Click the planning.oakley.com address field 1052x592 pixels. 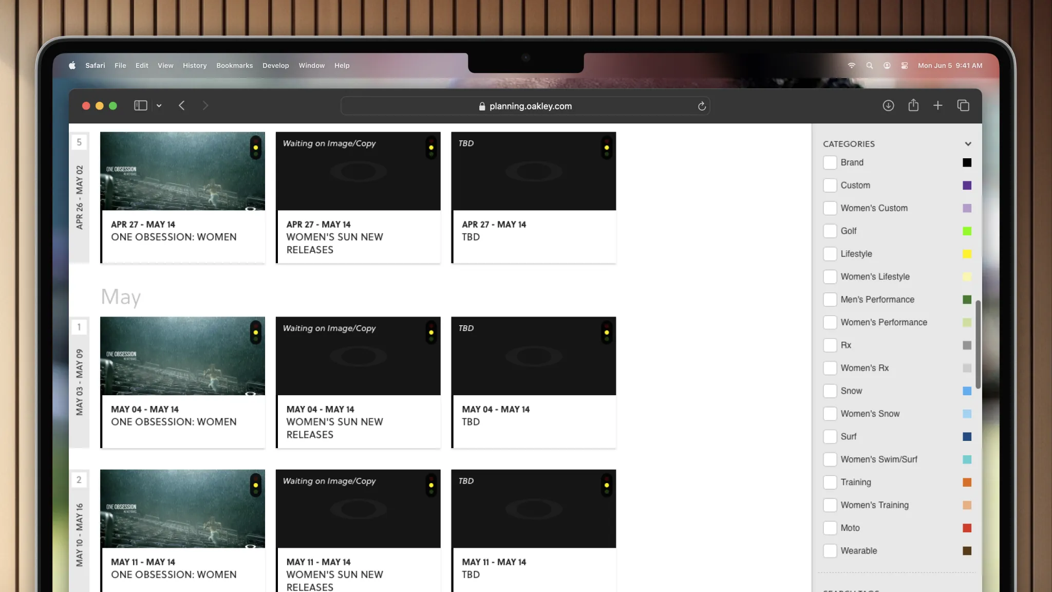[x=525, y=106]
